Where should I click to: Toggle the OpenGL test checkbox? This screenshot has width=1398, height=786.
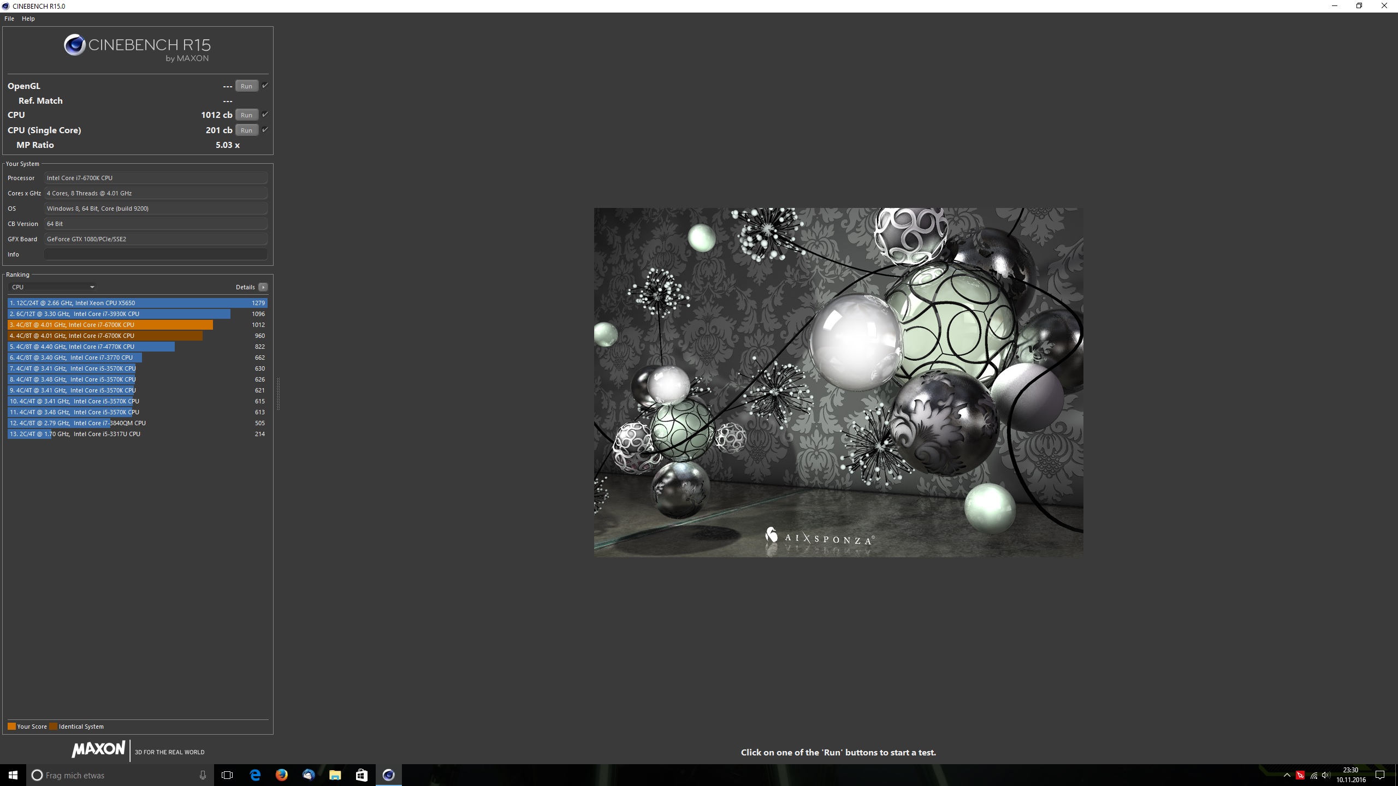(265, 86)
